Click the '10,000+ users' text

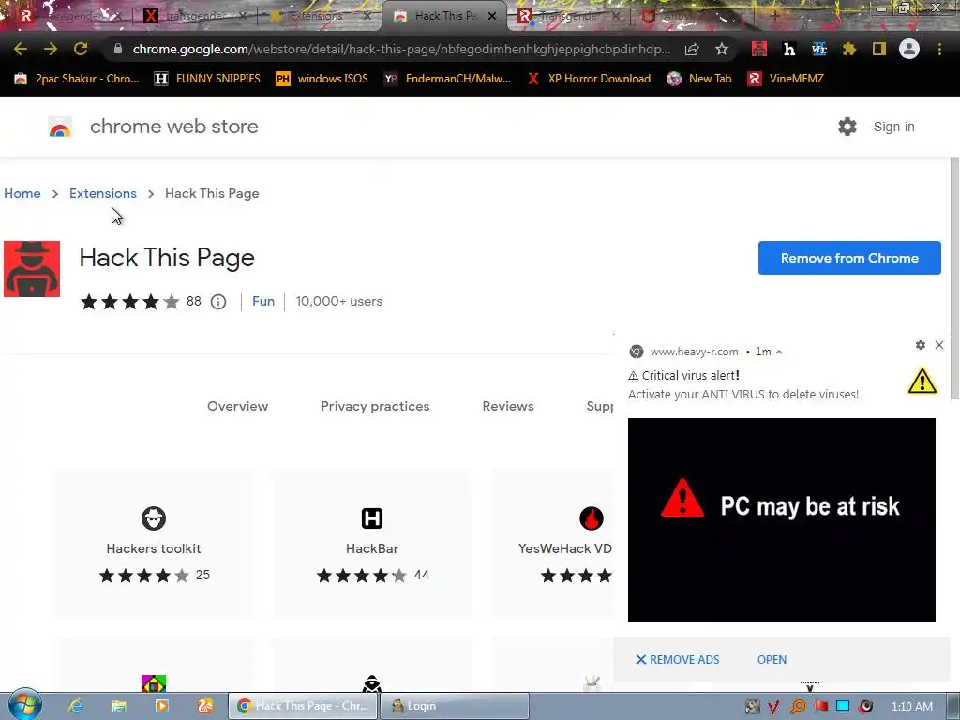[339, 301]
